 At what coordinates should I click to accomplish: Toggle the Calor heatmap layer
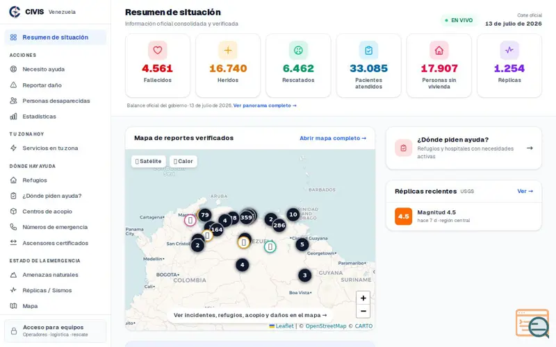pyautogui.click(x=183, y=161)
